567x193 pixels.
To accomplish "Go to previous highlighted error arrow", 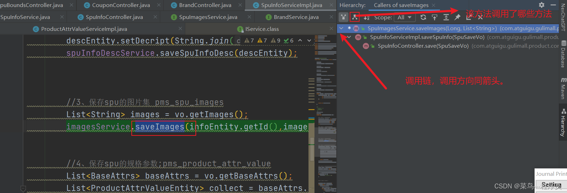I will click(x=300, y=41).
